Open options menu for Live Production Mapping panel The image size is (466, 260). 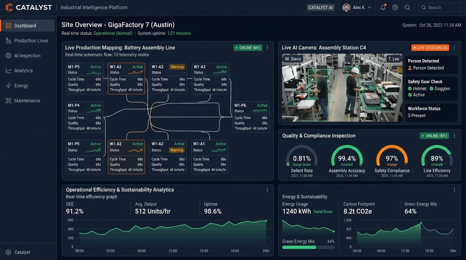pos(267,48)
